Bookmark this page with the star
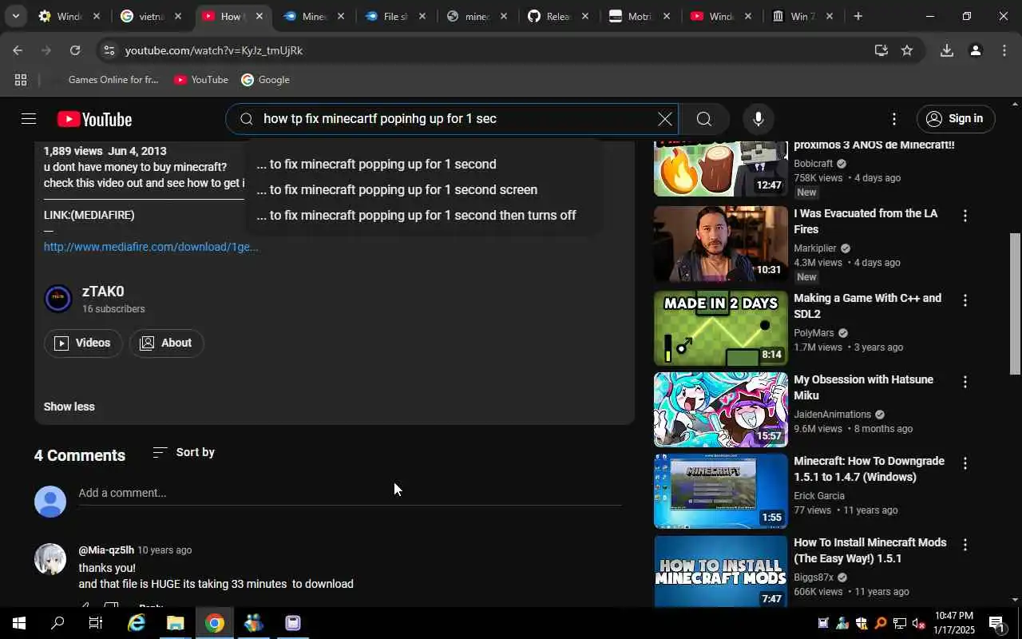The width and height of the screenshot is (1022, 639). (907, 50)
